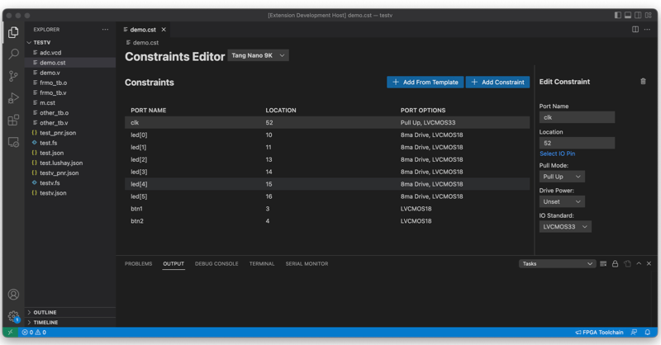
Task: Switch to the Debug Console tab
Action: (x=216, y=263)
